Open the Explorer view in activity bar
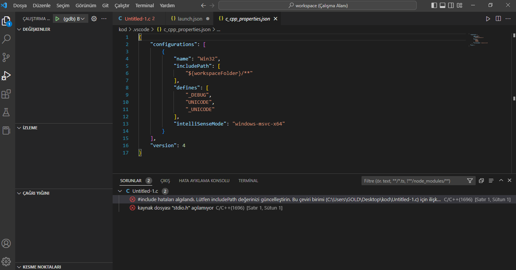This screenshot has height=270, width=516. pyautogui.click(x=6, y=21)
